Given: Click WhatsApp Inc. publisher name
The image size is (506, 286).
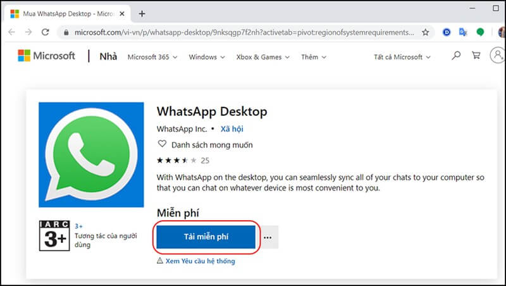Looking at the screenshot, I should [x=182, y=129].
